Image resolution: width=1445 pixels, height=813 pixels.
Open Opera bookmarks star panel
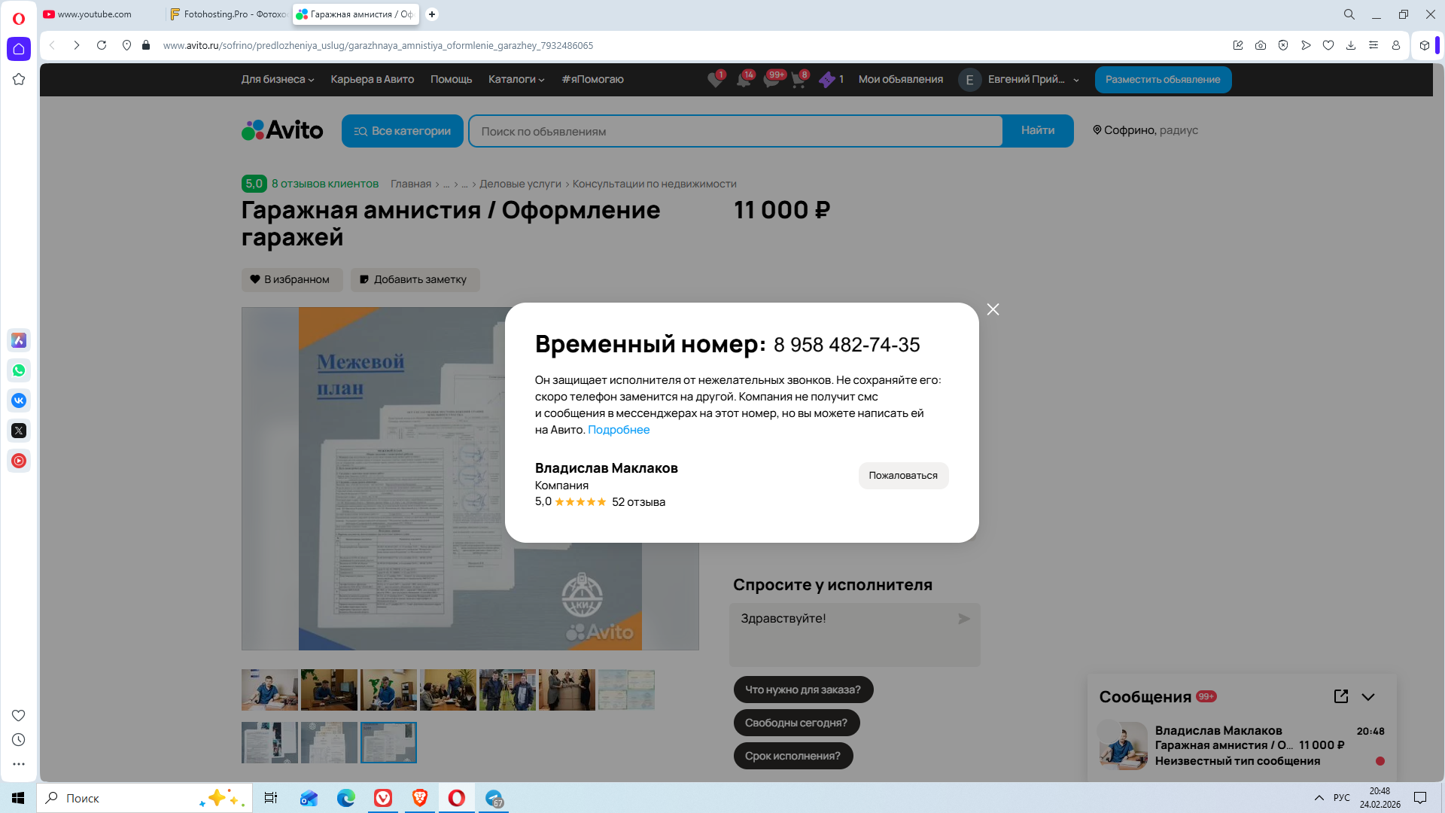(19, 79)
